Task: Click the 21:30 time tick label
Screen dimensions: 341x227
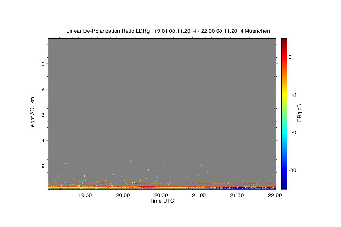Action: tap(237, 195)
